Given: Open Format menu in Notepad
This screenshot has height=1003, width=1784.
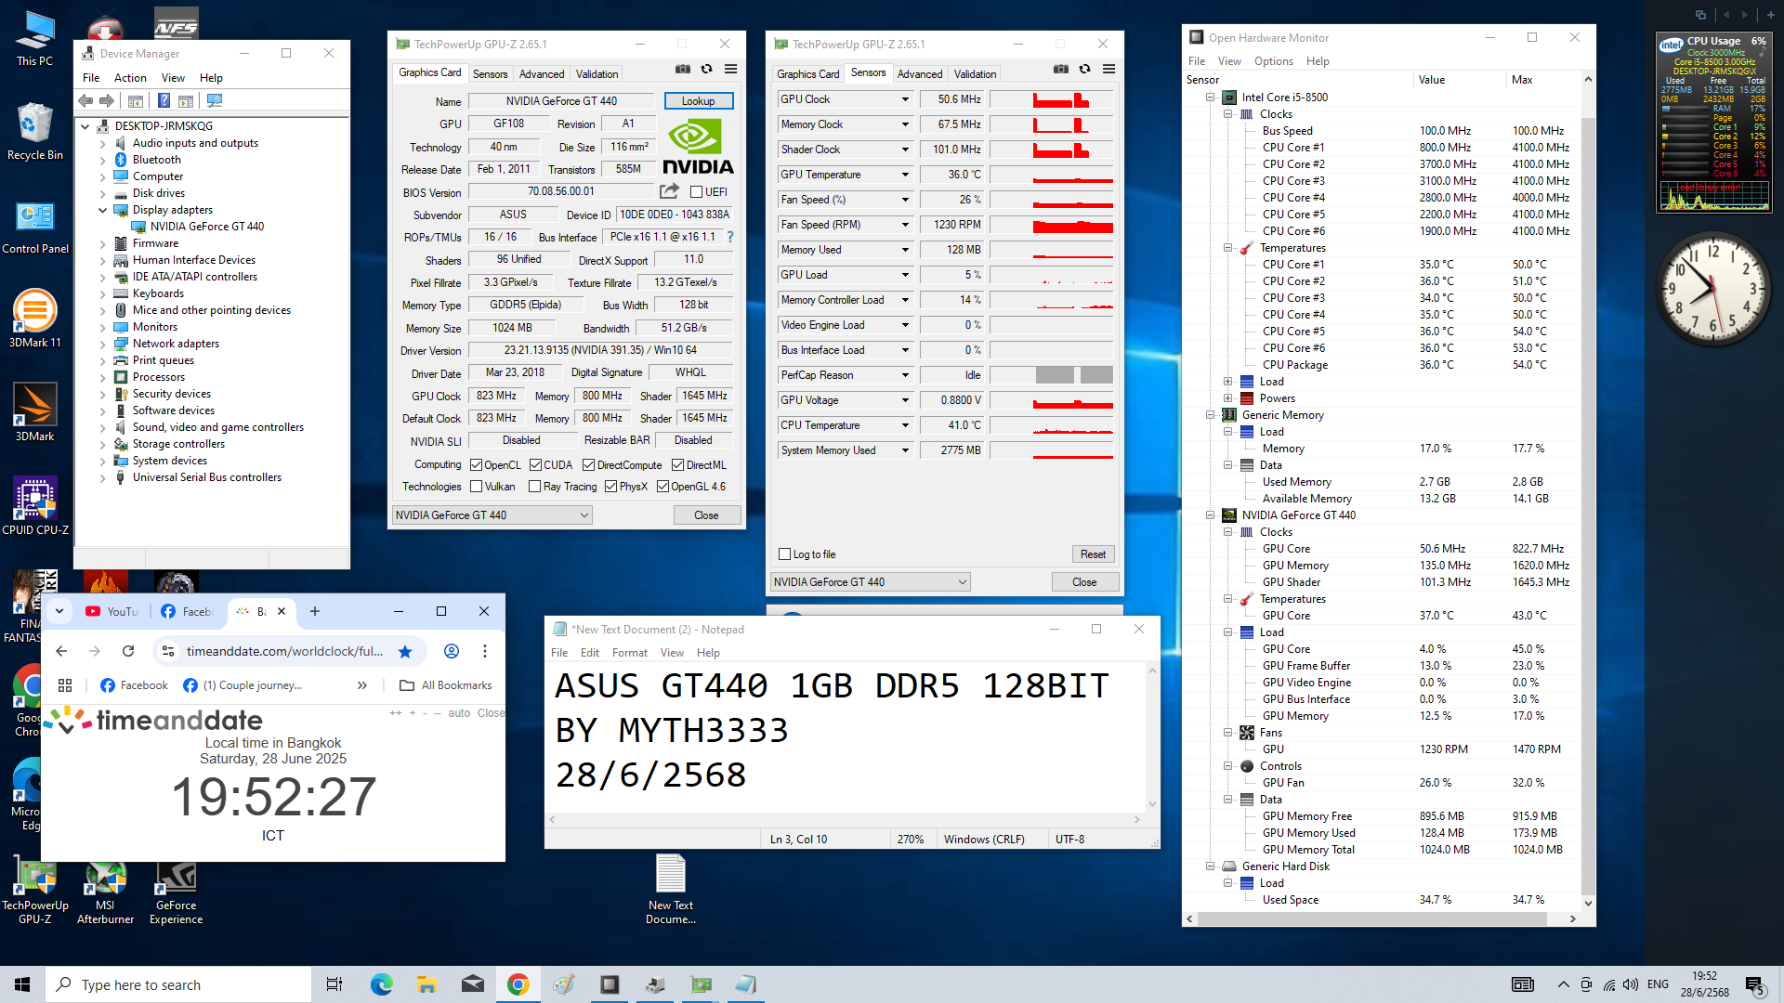Looking at the screenshot, I should coord(629,653).
